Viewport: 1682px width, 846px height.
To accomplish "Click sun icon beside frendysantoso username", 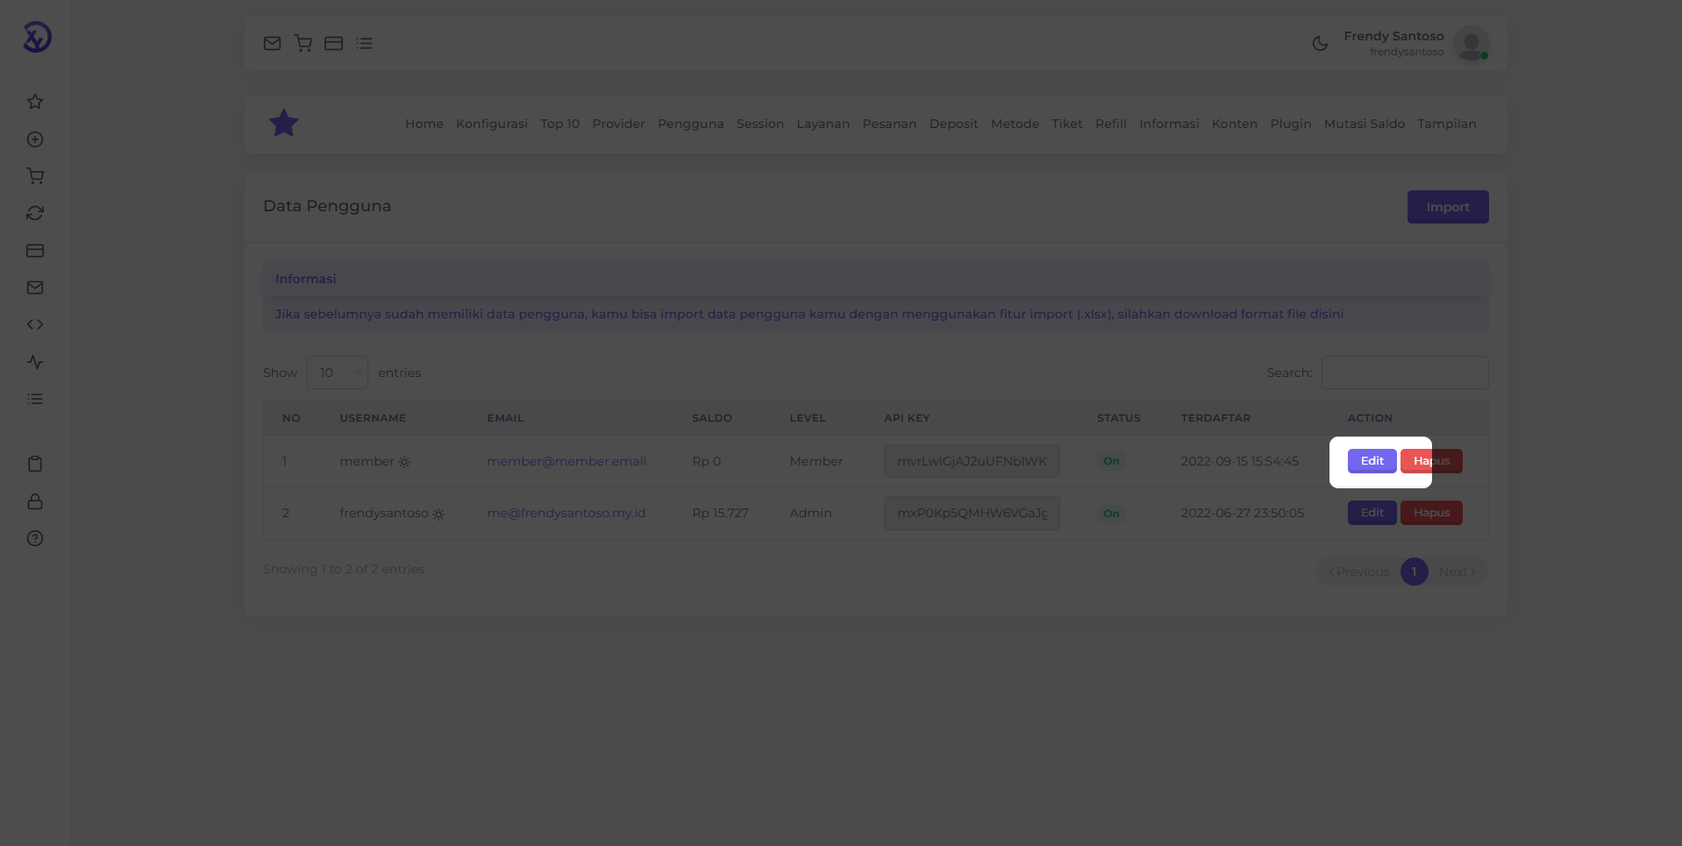I will pos(438,514).
